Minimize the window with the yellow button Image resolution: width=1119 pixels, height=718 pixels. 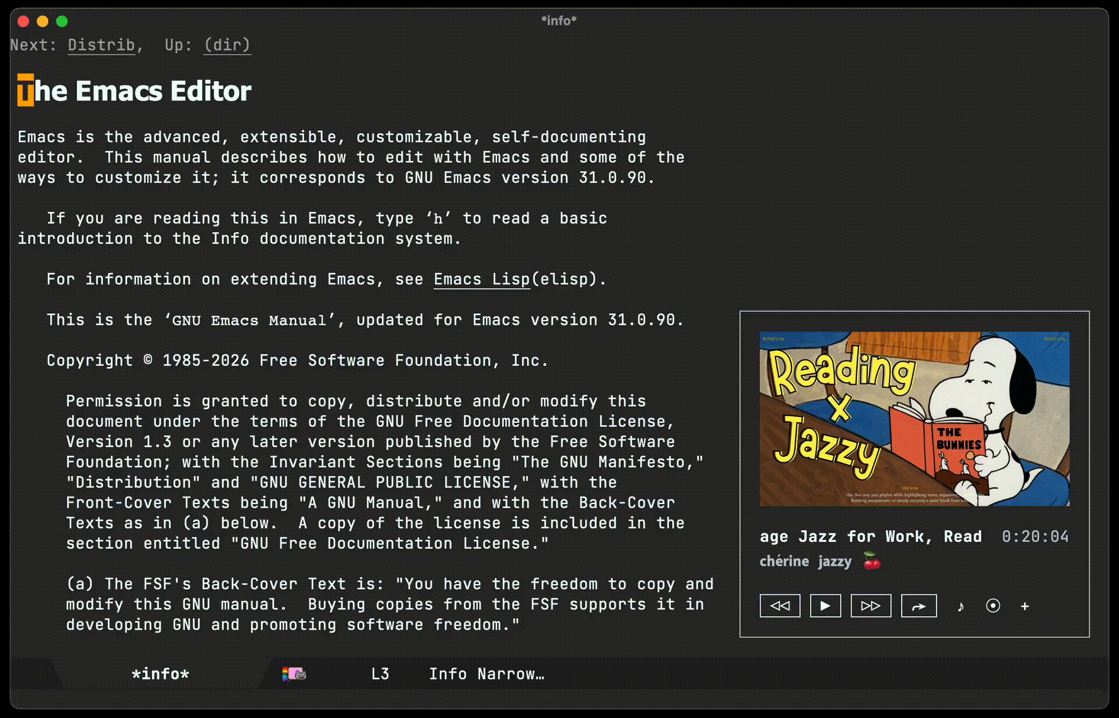43,21
